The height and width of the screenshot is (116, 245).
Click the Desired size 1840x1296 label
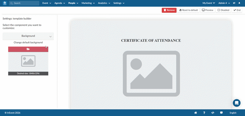[28, 74]
